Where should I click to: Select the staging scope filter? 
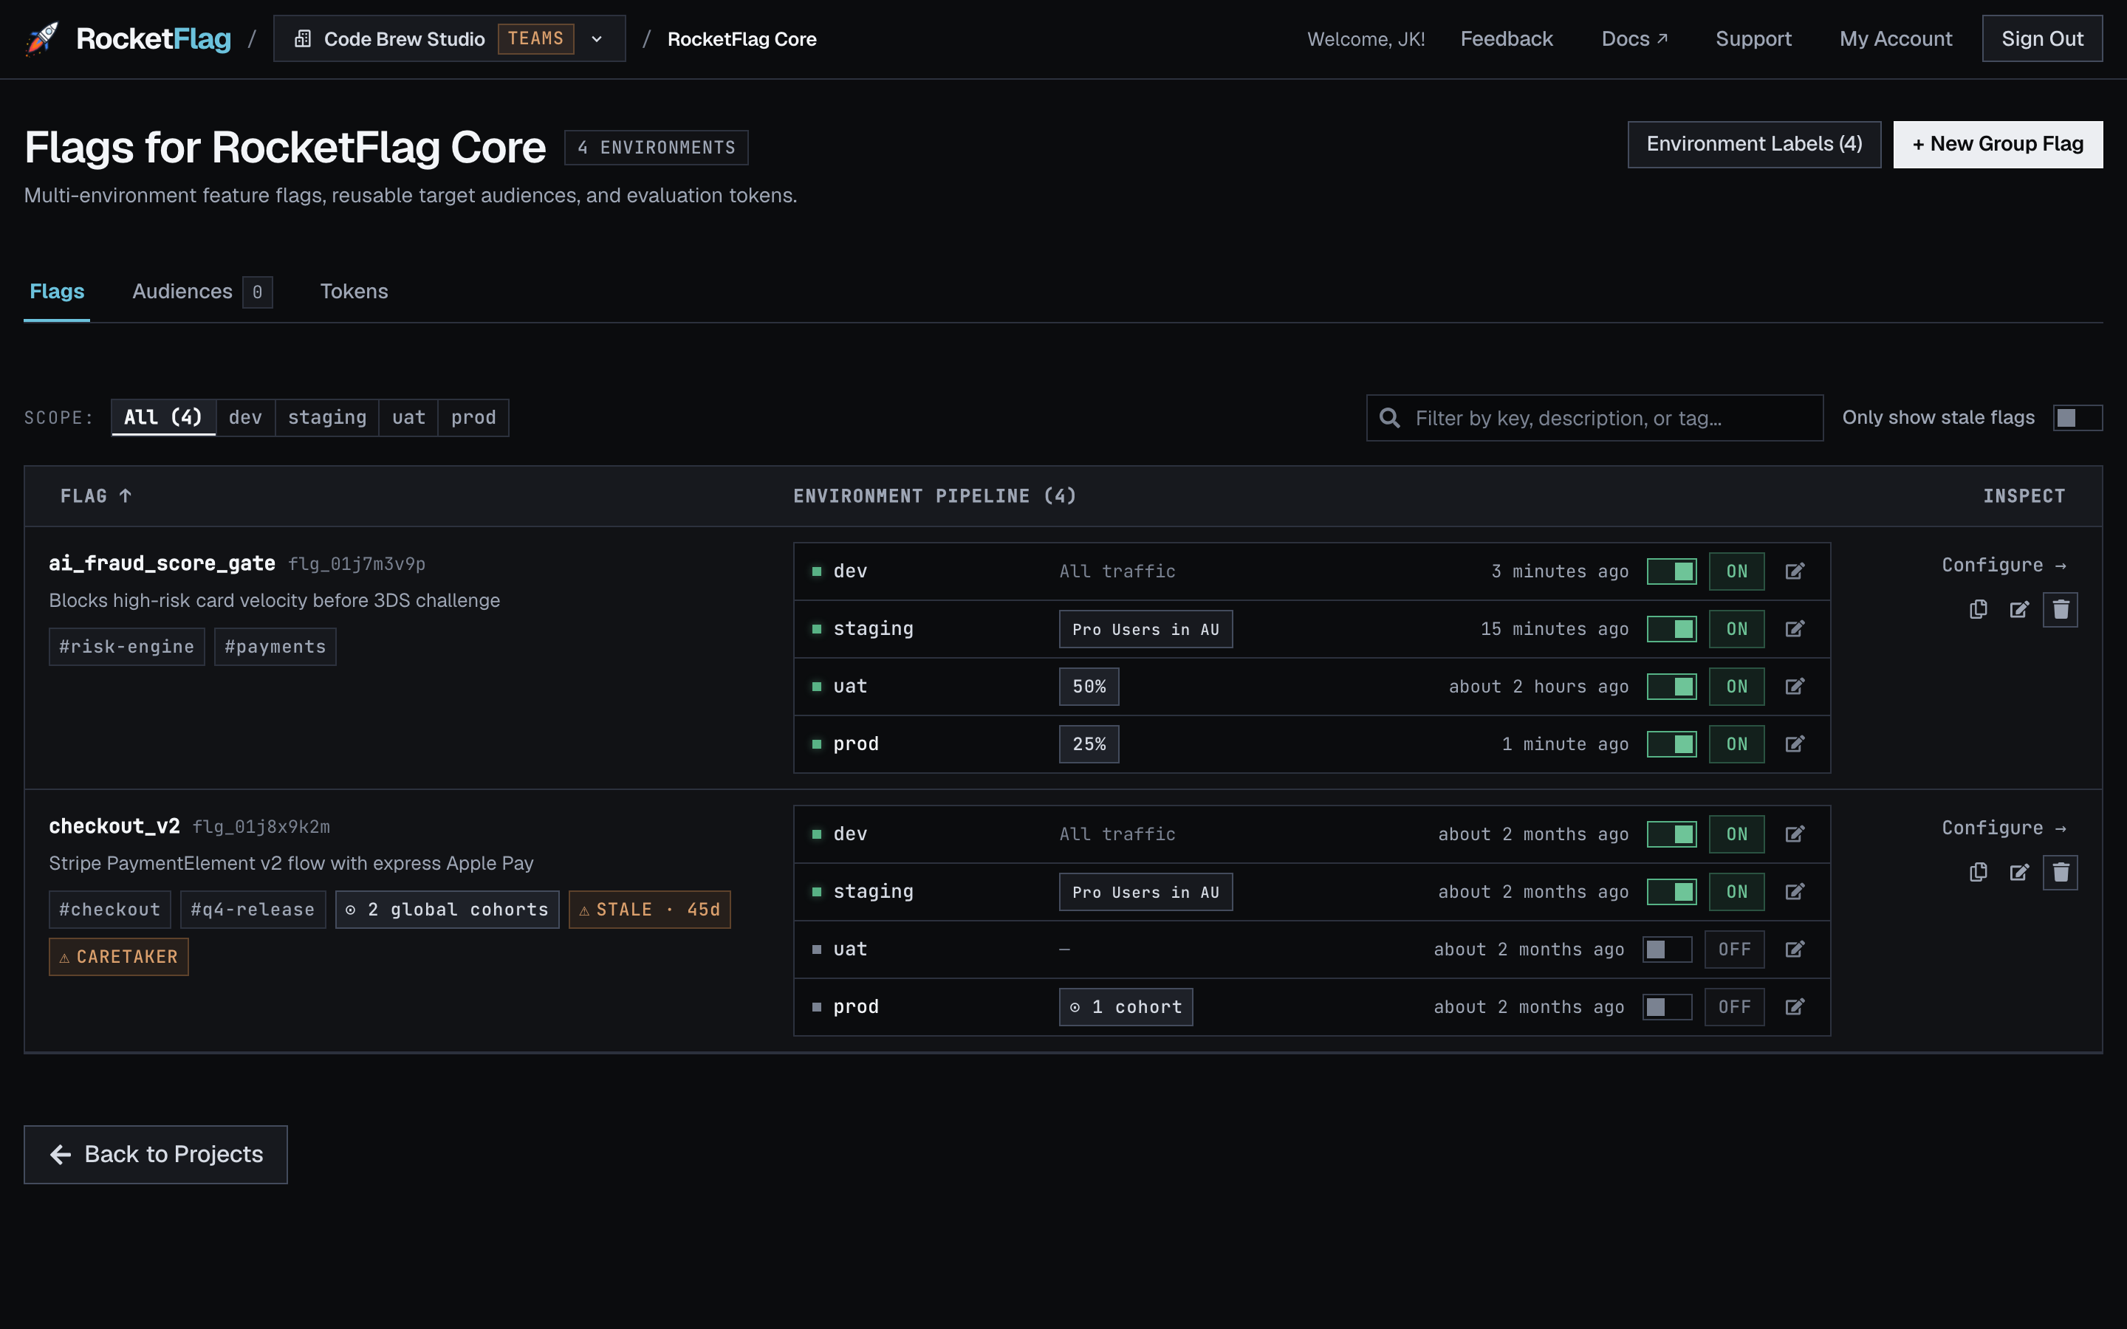(x=327, y=417)
